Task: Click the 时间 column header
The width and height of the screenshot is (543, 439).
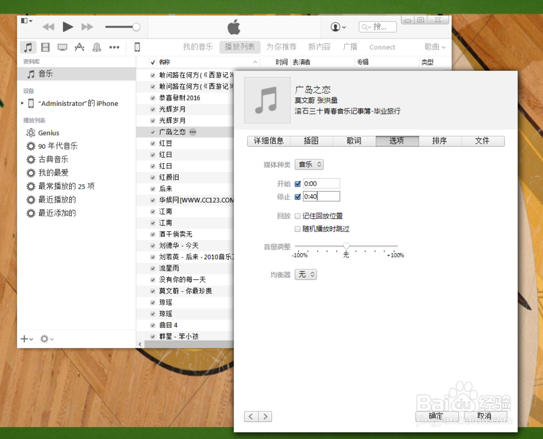Action: point(281,62)
